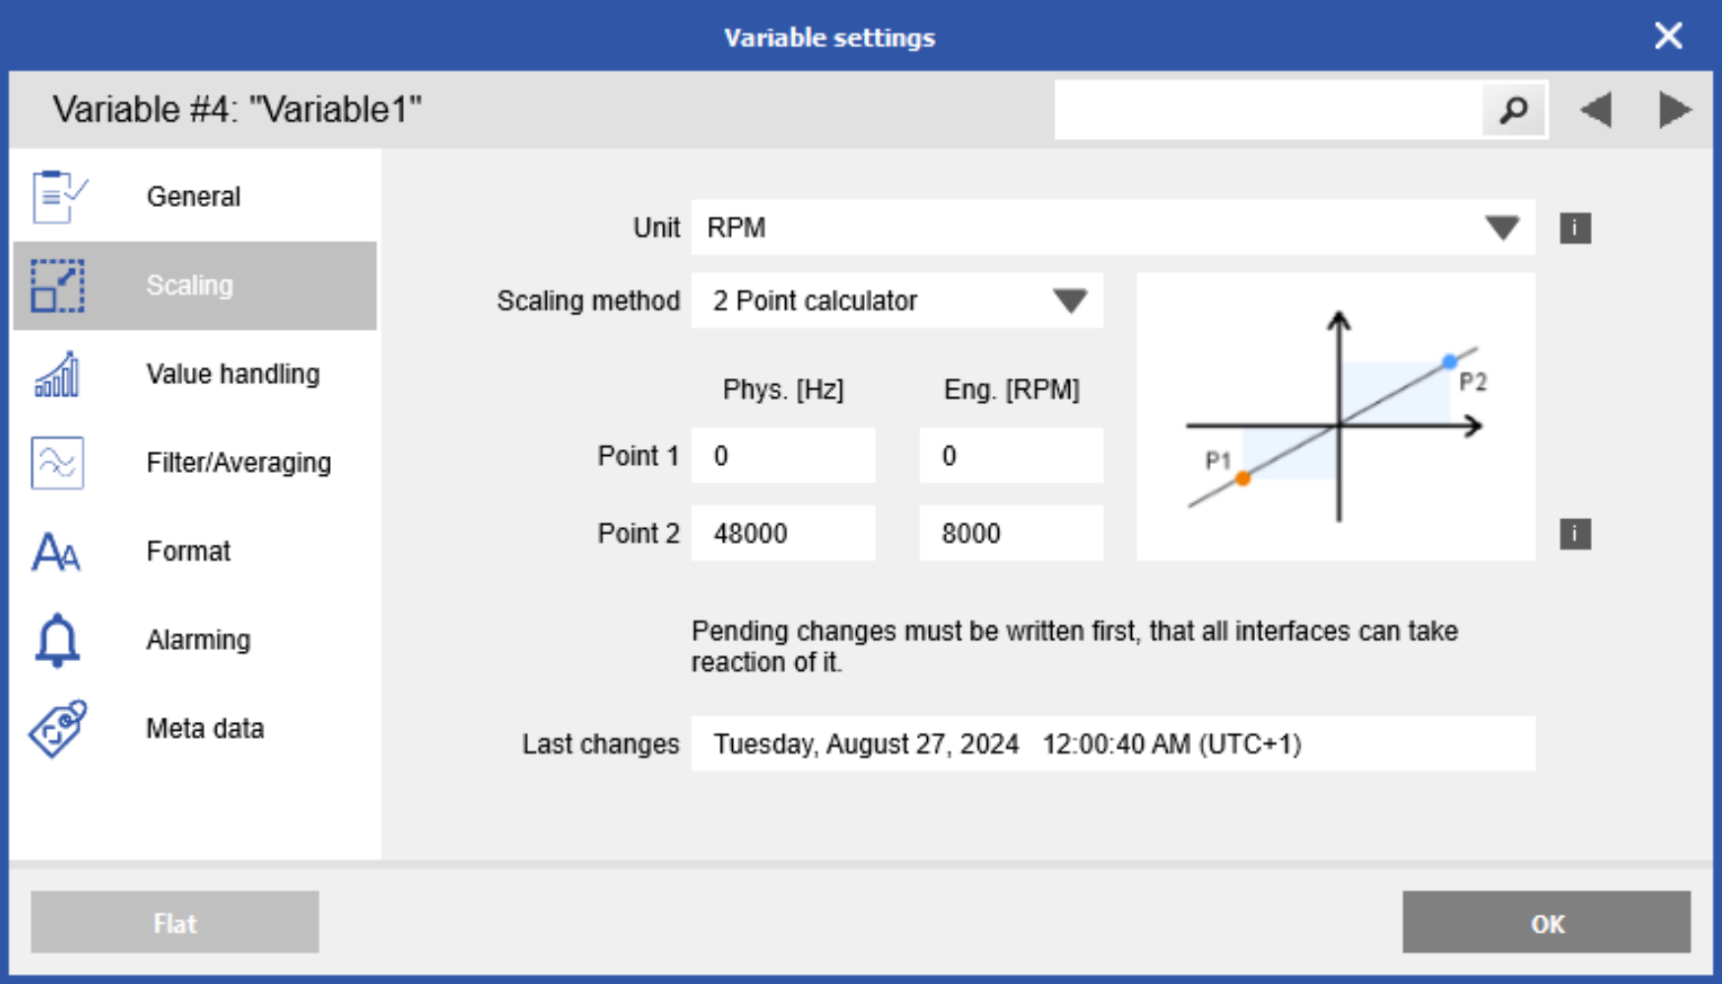Select the Filter/Averaging wave icon

[x=56, y=462]
